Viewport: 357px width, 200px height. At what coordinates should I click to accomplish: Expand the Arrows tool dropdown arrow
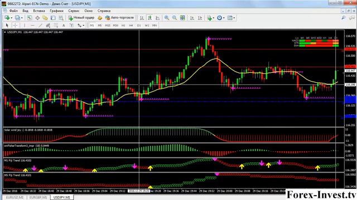tap(83, 26)
